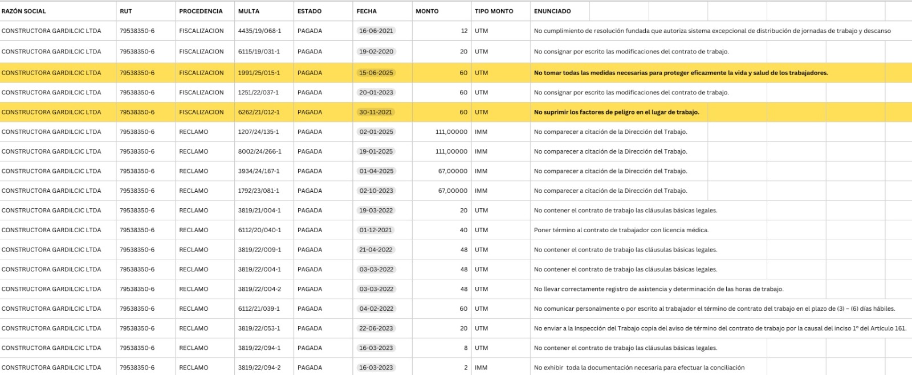Select multa number 4435/19/068-1
This screenshot has width=912, height=375.
(259, 31)
